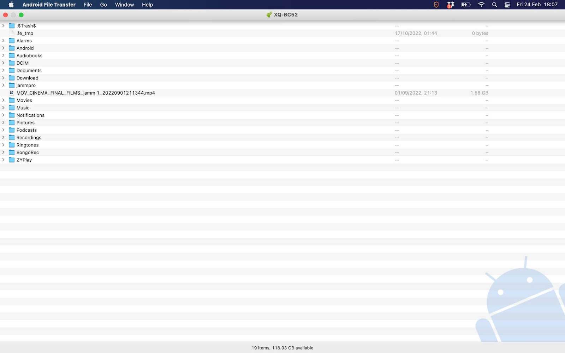Open the Window menu
565x353 pixels.
124,5
